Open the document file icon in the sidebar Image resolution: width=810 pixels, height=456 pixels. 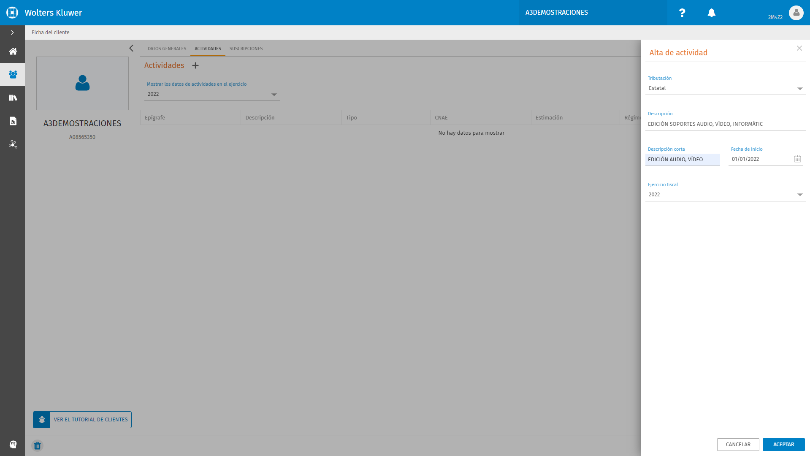pos(13,121)
